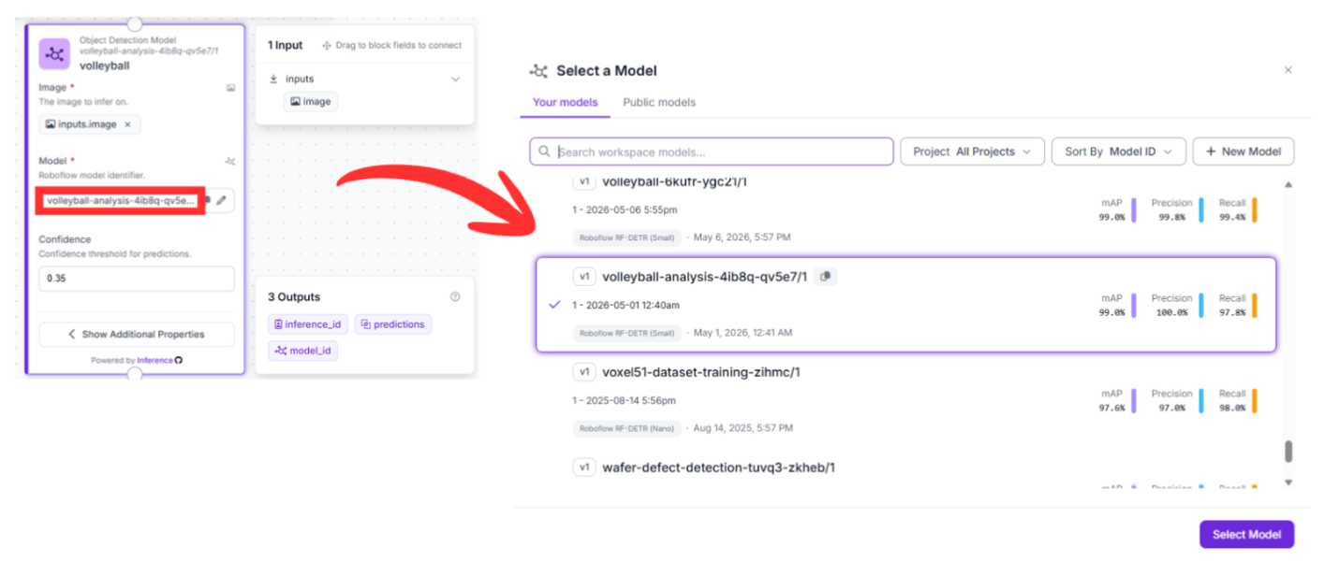This screenshot has width=1339, height=576.
Task: Expand Show Additional Properties
Action: point(137,334)
